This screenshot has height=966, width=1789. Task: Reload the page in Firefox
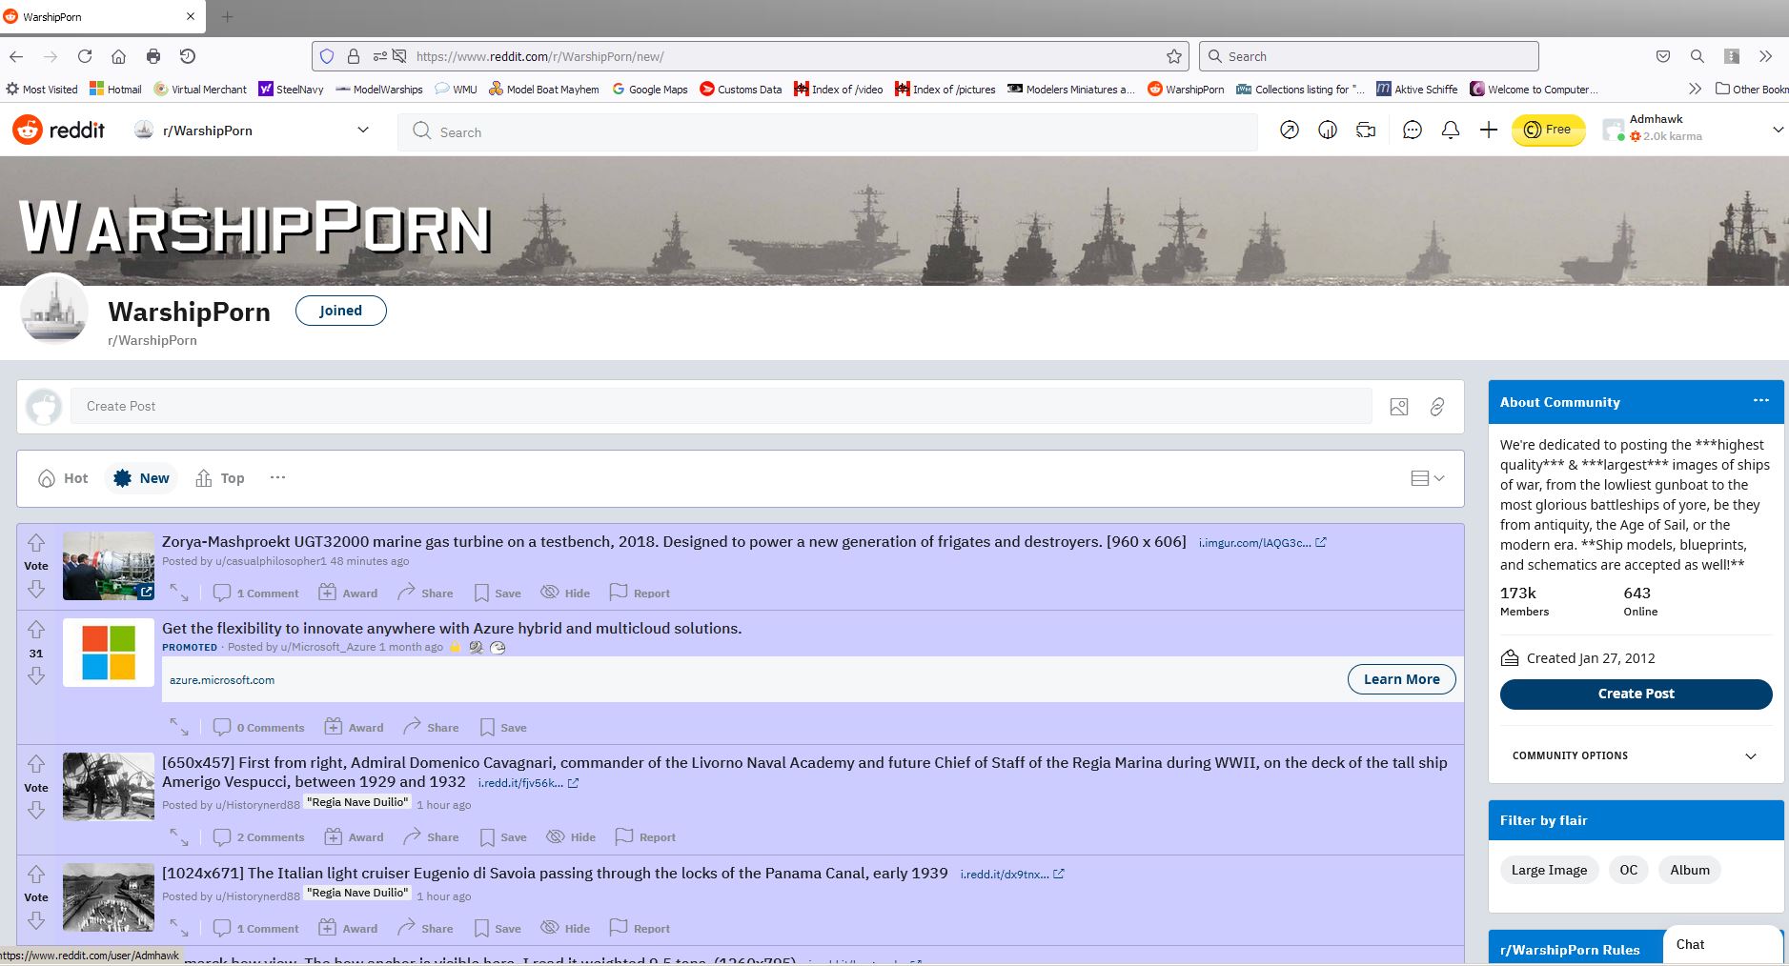point(85,56)
